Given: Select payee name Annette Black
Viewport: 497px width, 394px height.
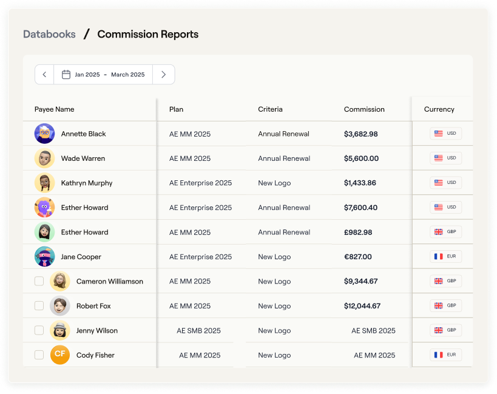Looking at the screenshot, I should tap(83, 134).
